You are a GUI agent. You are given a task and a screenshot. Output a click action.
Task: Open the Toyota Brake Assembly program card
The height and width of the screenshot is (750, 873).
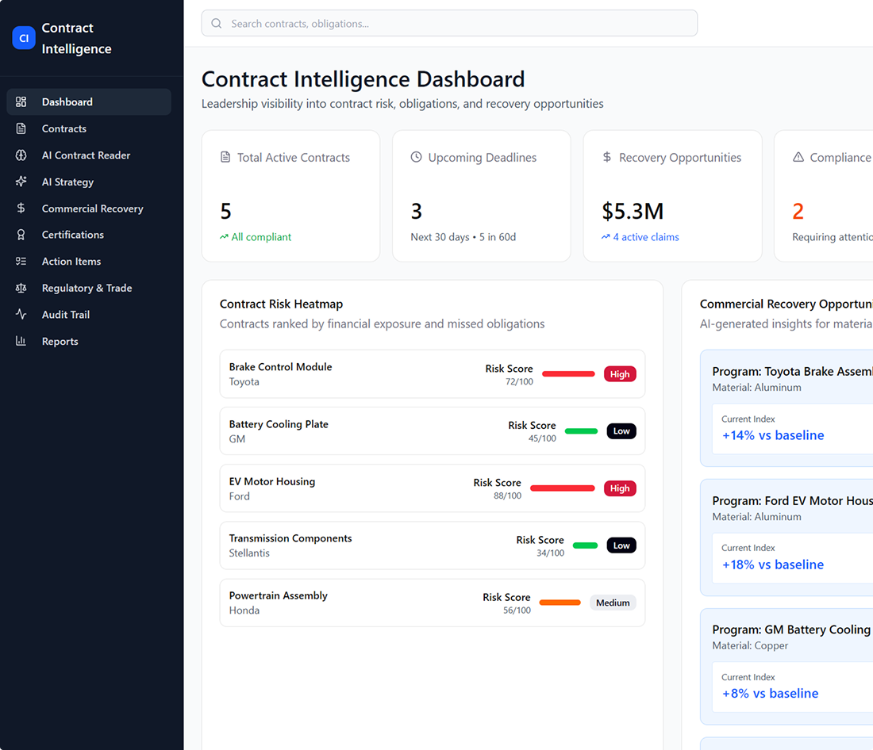coord(786,408)
